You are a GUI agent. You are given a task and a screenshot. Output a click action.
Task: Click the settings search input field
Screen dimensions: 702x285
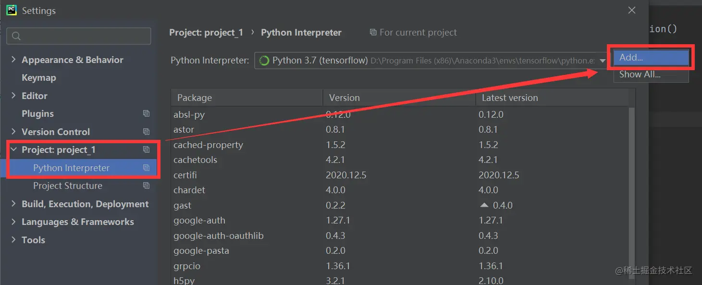(x=84, y=36)
